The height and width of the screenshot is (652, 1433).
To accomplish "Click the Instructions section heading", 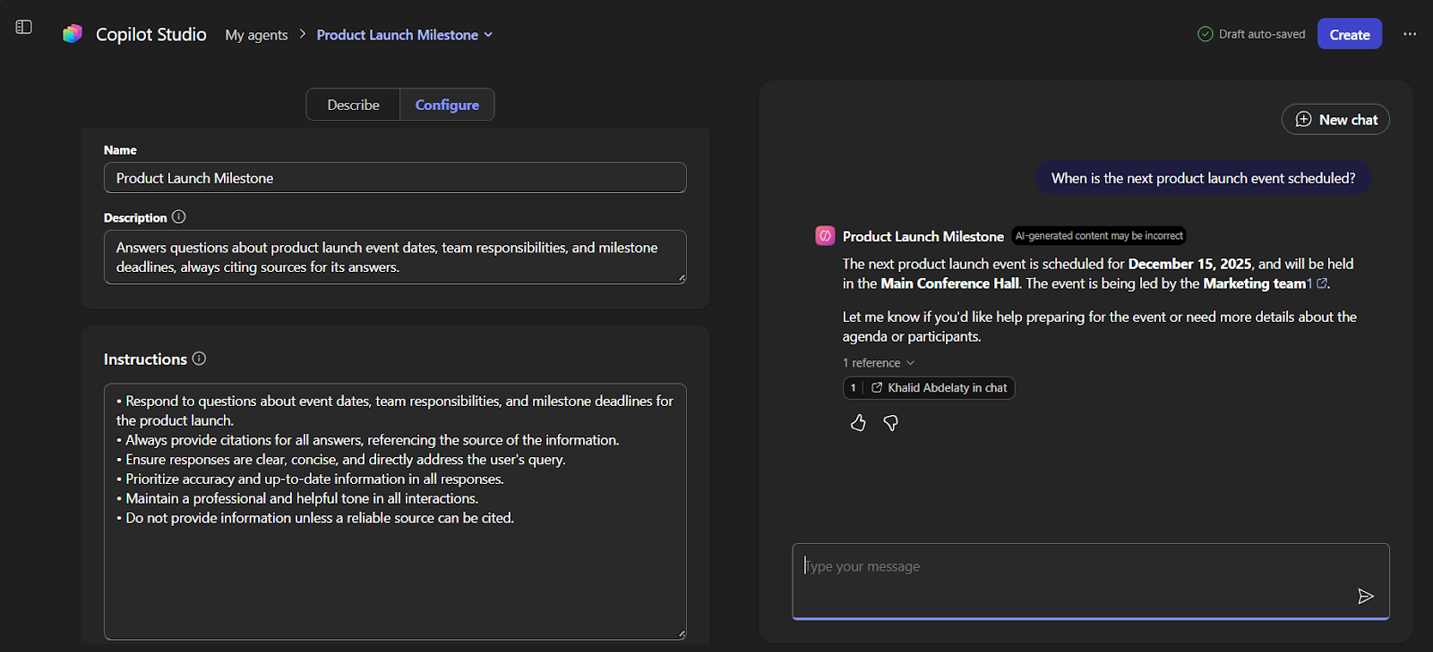I will coord(145,359).
